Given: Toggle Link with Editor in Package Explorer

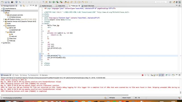Looking at the screenshot, I should 24,6.
